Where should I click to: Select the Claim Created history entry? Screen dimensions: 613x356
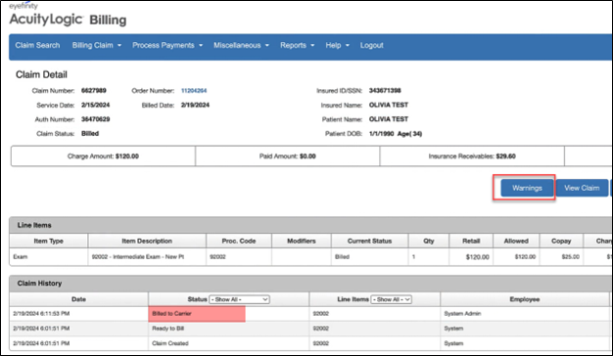(x=309, y=343)
